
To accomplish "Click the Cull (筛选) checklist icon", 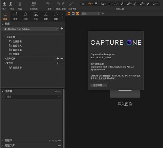I will tap(20, 4).
